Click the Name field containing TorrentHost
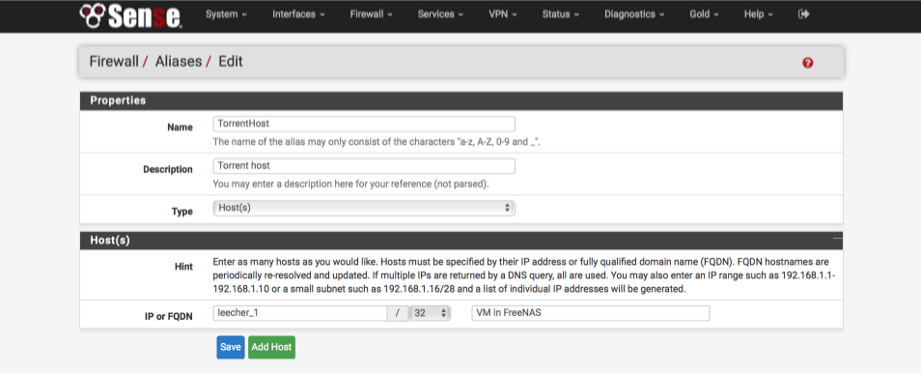Image resolution: width=921 pixels, height=373 pixels. click(364, 124)
